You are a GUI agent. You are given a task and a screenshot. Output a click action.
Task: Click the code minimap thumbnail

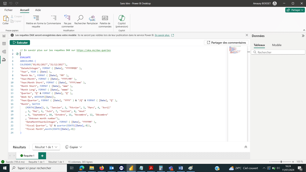click(x=235, y=50)
